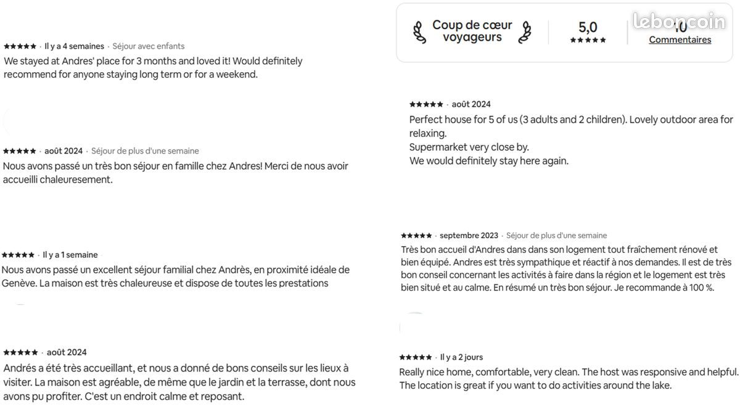
Task: Click stars beside Il y a 1 semaine
Action: pos(18,255)
